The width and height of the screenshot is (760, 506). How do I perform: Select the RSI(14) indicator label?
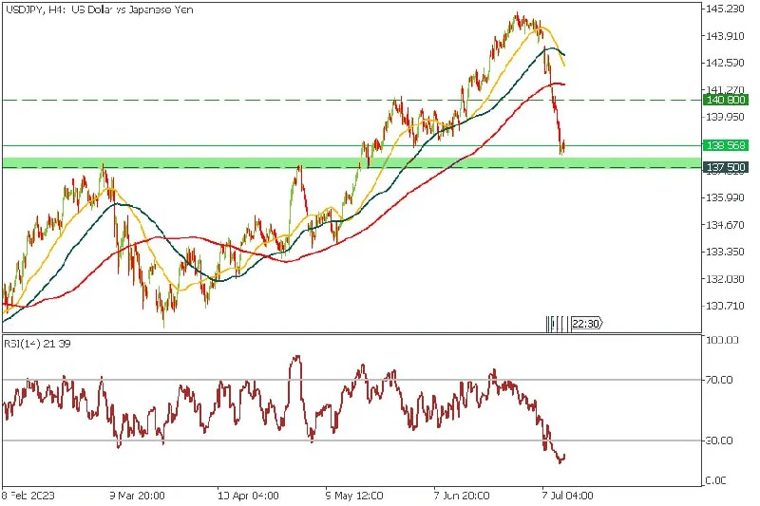pyautogui.click(x=34, y=342)
